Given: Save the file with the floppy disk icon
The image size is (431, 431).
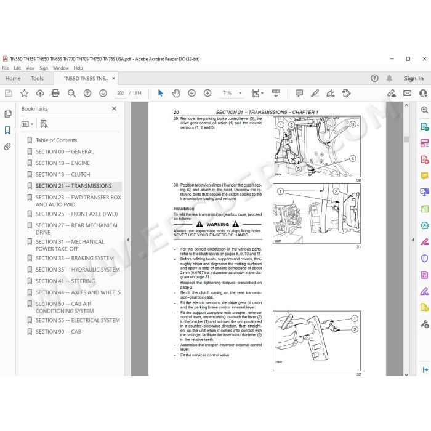Looking at the screenshot, I should tap(9, 93).
